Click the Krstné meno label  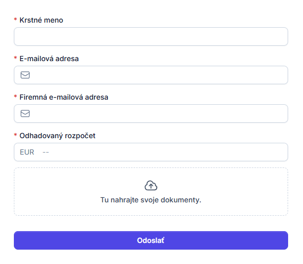[42, 20]
